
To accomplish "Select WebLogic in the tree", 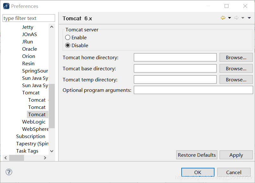I will click(x=34, y=122).
